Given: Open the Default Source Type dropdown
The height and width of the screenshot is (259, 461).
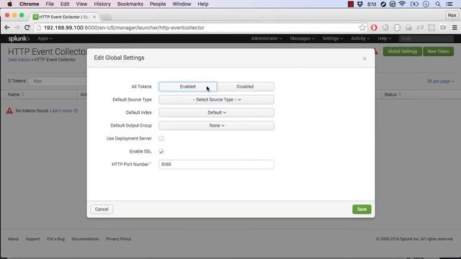Looking at the screenshot, I should pyautogui.click(x=216, y=99).
